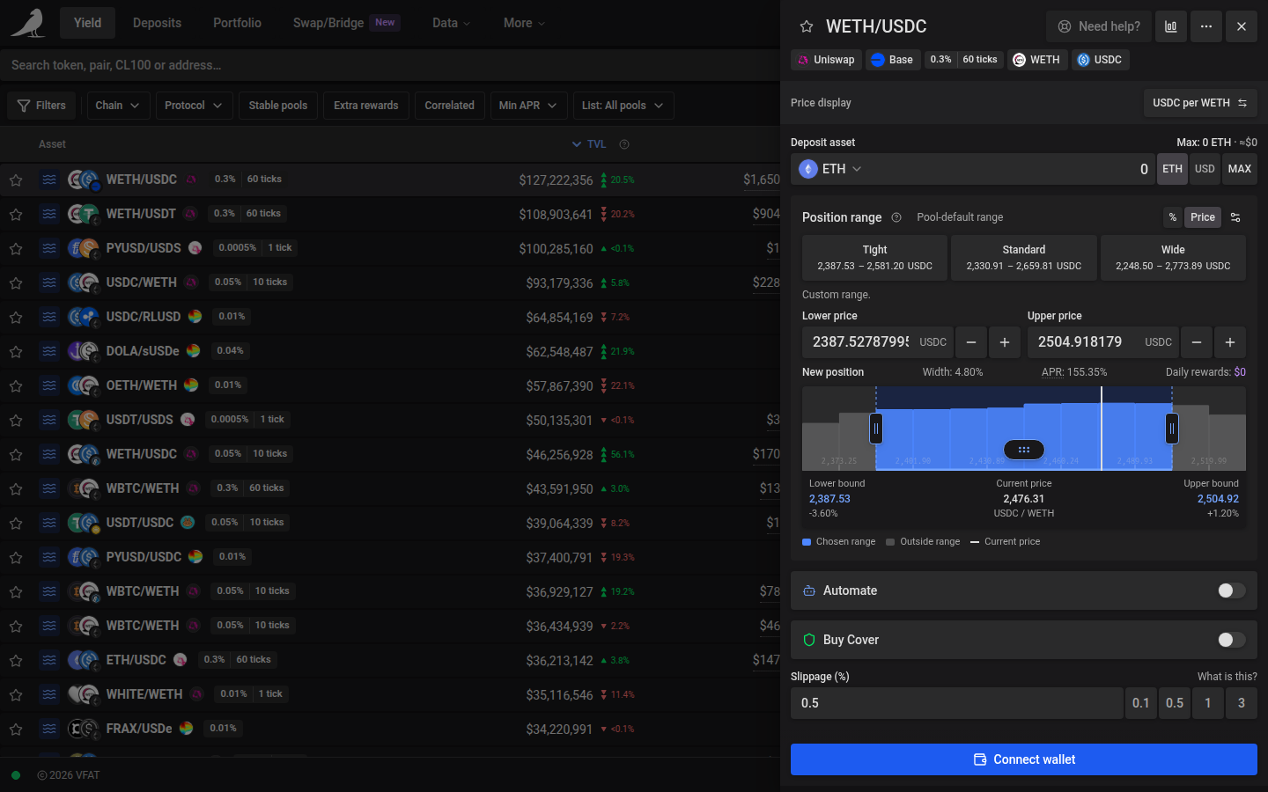This screenshot has width=1268, height=792.
Task: Switch deposit amount unit to USD
Action: click(x=1205, y=169)
